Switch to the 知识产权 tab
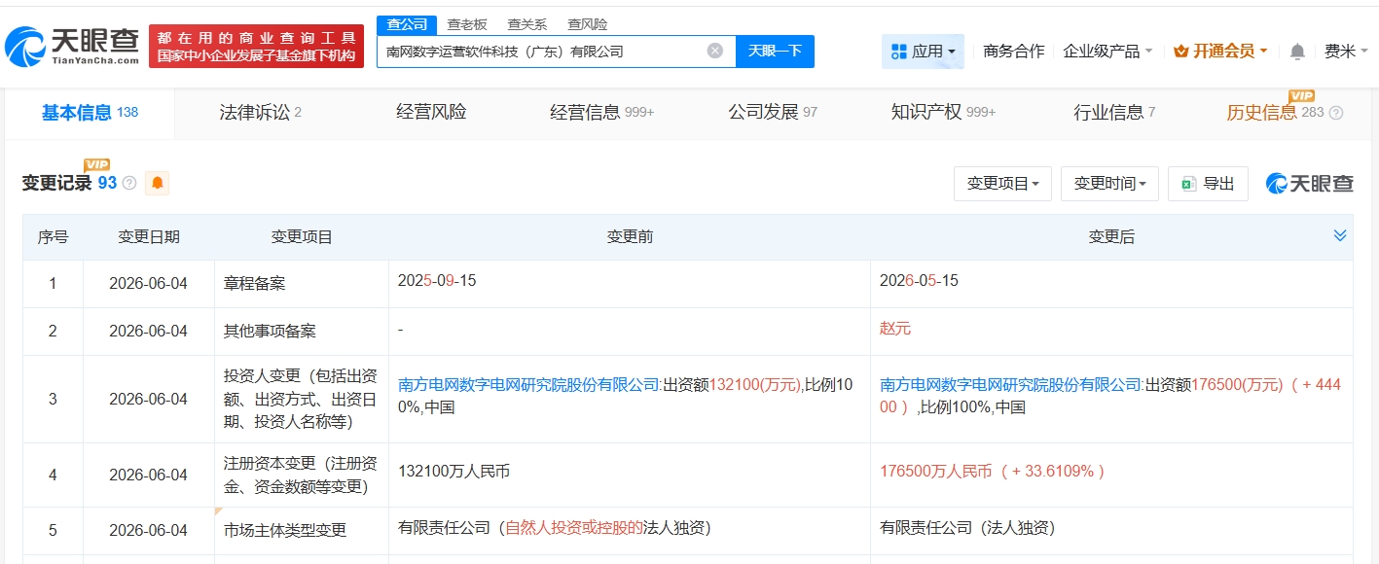The width and height of the screenshot is (1379, 564). coord(943,113)
